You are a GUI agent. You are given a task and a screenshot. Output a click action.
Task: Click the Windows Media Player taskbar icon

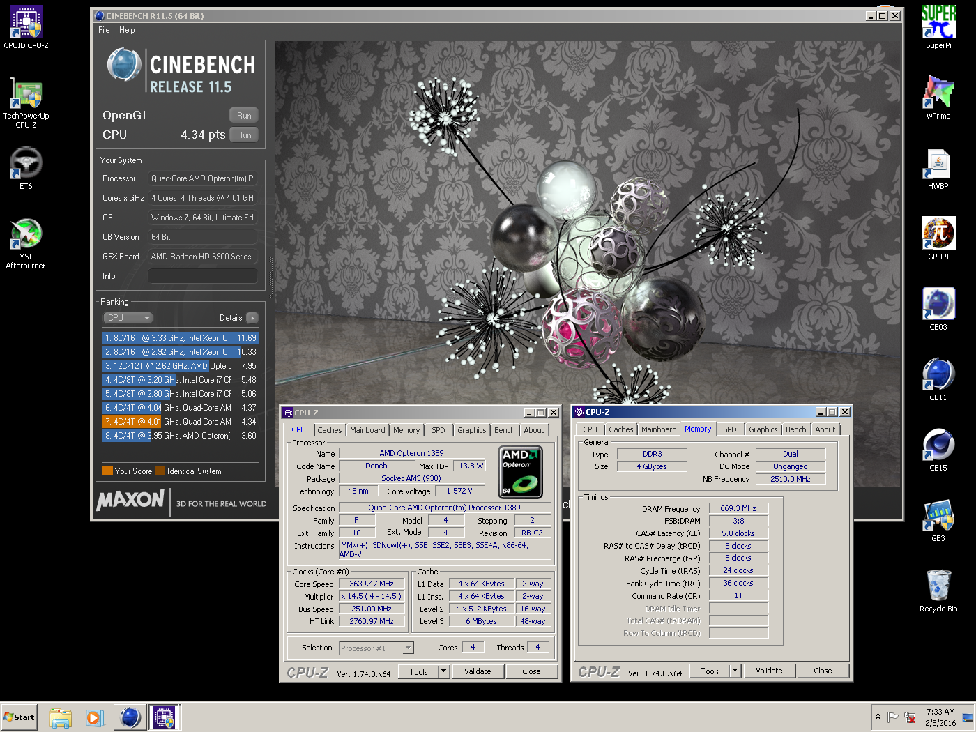(94, 717)
